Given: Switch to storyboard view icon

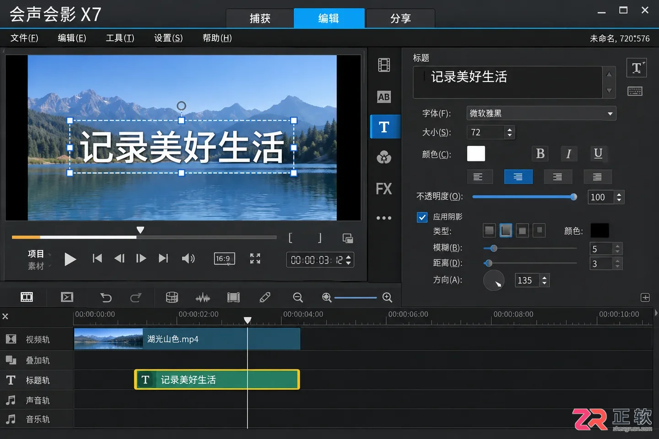Looking at the screenshot, I should tap(27, 297).
